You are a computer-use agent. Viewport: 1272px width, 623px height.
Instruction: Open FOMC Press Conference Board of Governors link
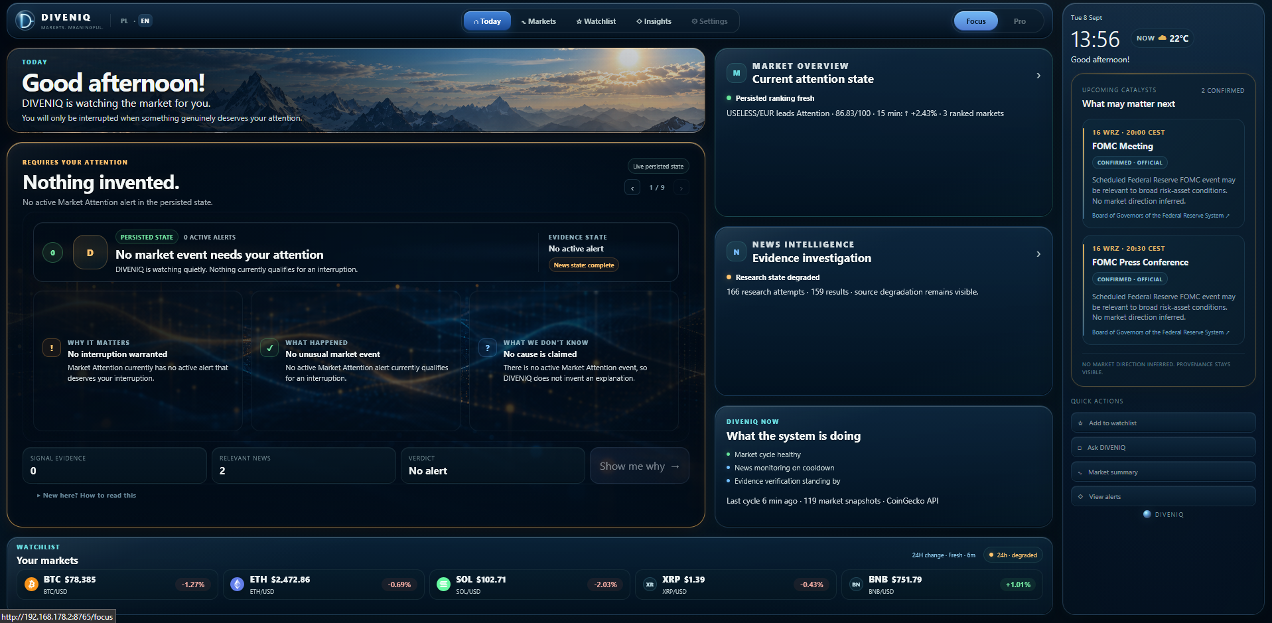(1161, 332)
